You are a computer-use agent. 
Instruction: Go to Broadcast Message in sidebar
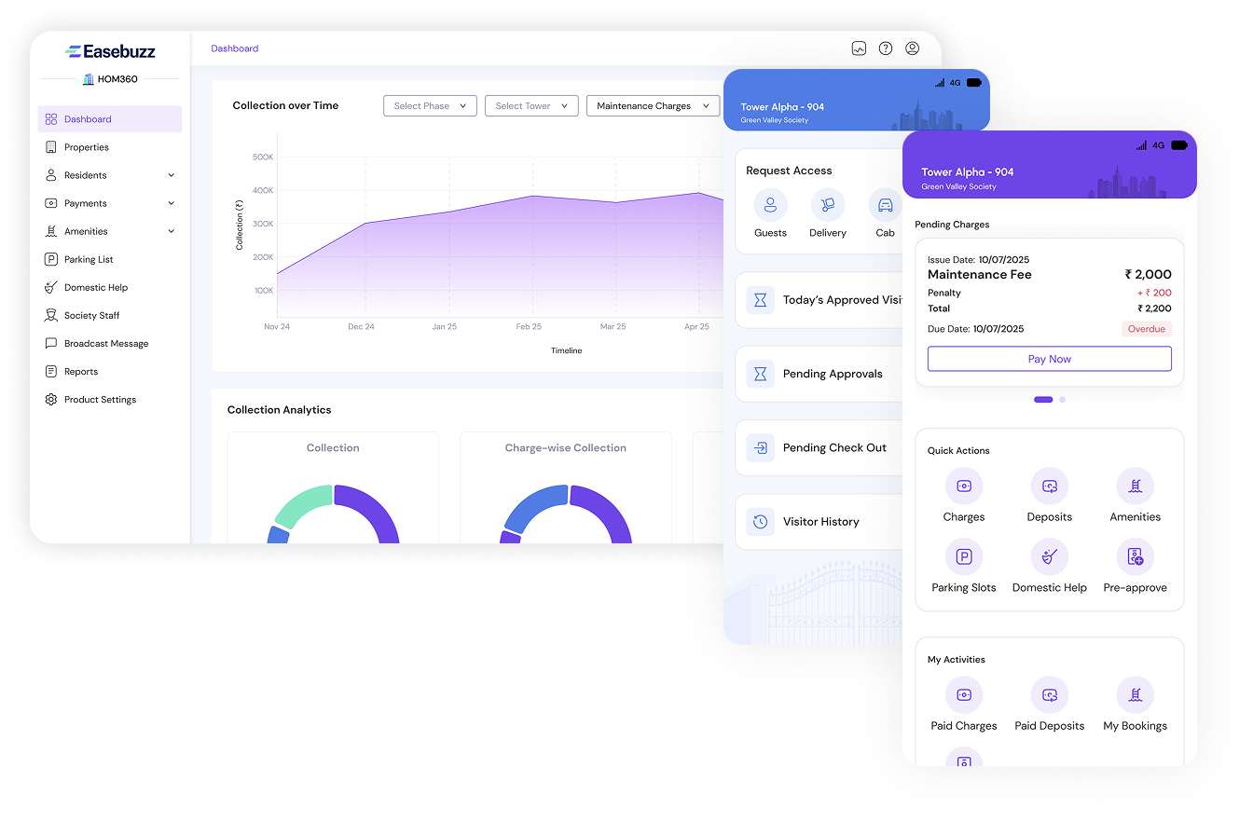pos(106,344)
